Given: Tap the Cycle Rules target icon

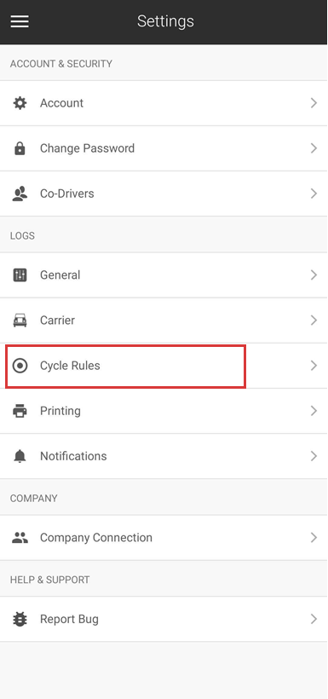Looking at the screenshot, I should click(x=20, y=366).
